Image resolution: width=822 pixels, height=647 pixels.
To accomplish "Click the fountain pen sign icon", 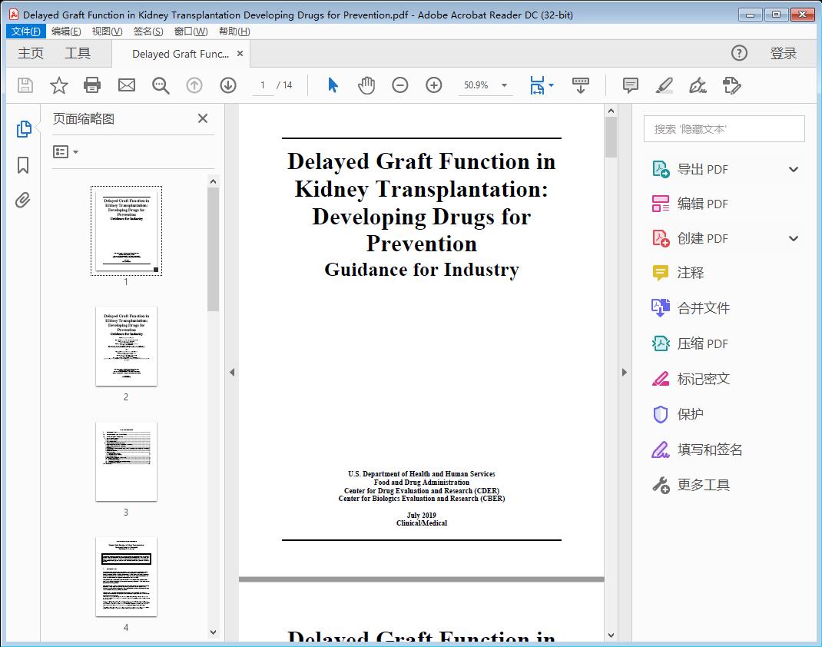I will (x=697, y=85).
